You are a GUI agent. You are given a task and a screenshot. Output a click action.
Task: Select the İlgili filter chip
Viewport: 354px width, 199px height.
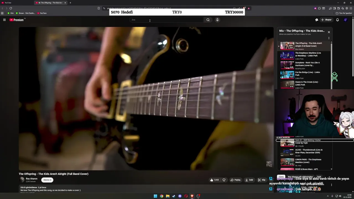coord(319,177)
